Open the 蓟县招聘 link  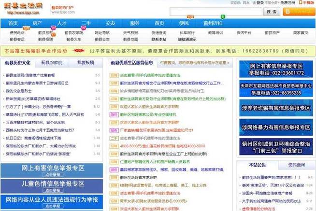coord(45,39)
